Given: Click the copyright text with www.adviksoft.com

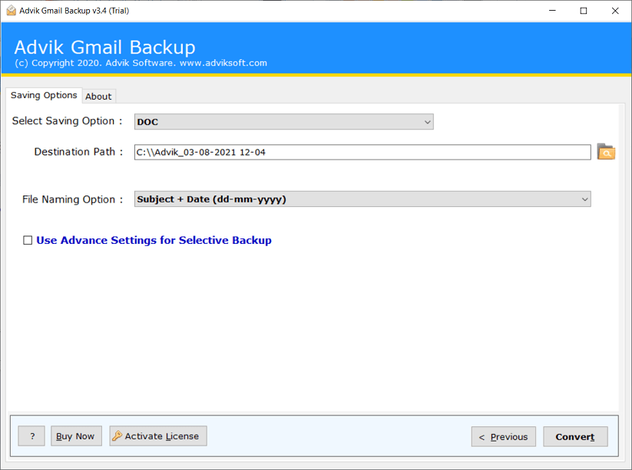Looking at the screenshot, I should coord(141,63).
